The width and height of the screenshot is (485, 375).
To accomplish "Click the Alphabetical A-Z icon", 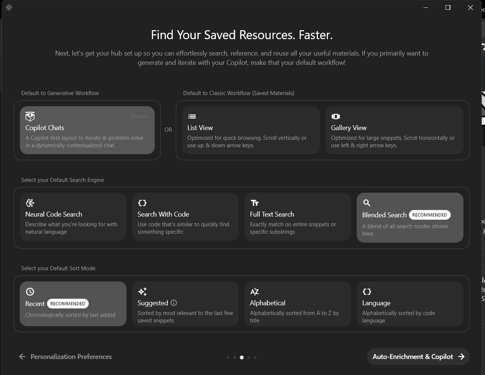I will (x=255, y=292).
